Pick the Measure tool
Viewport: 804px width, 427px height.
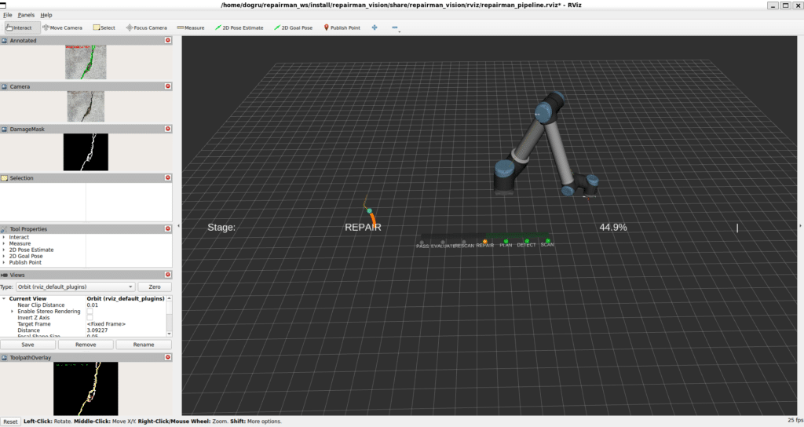point(191,27)
